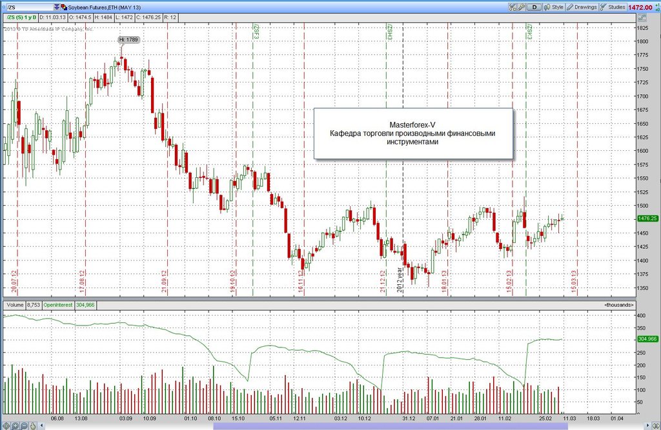Select the hand pointer cursor tool
The height and width of the screenshot is (430, 661).
33,425
